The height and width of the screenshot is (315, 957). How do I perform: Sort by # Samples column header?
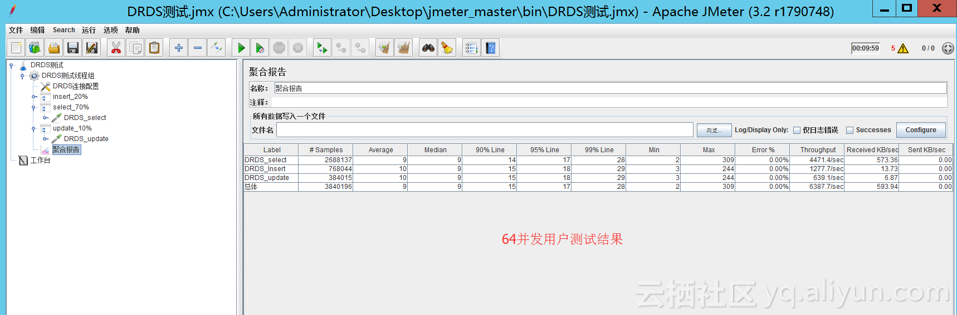point(326,150)
